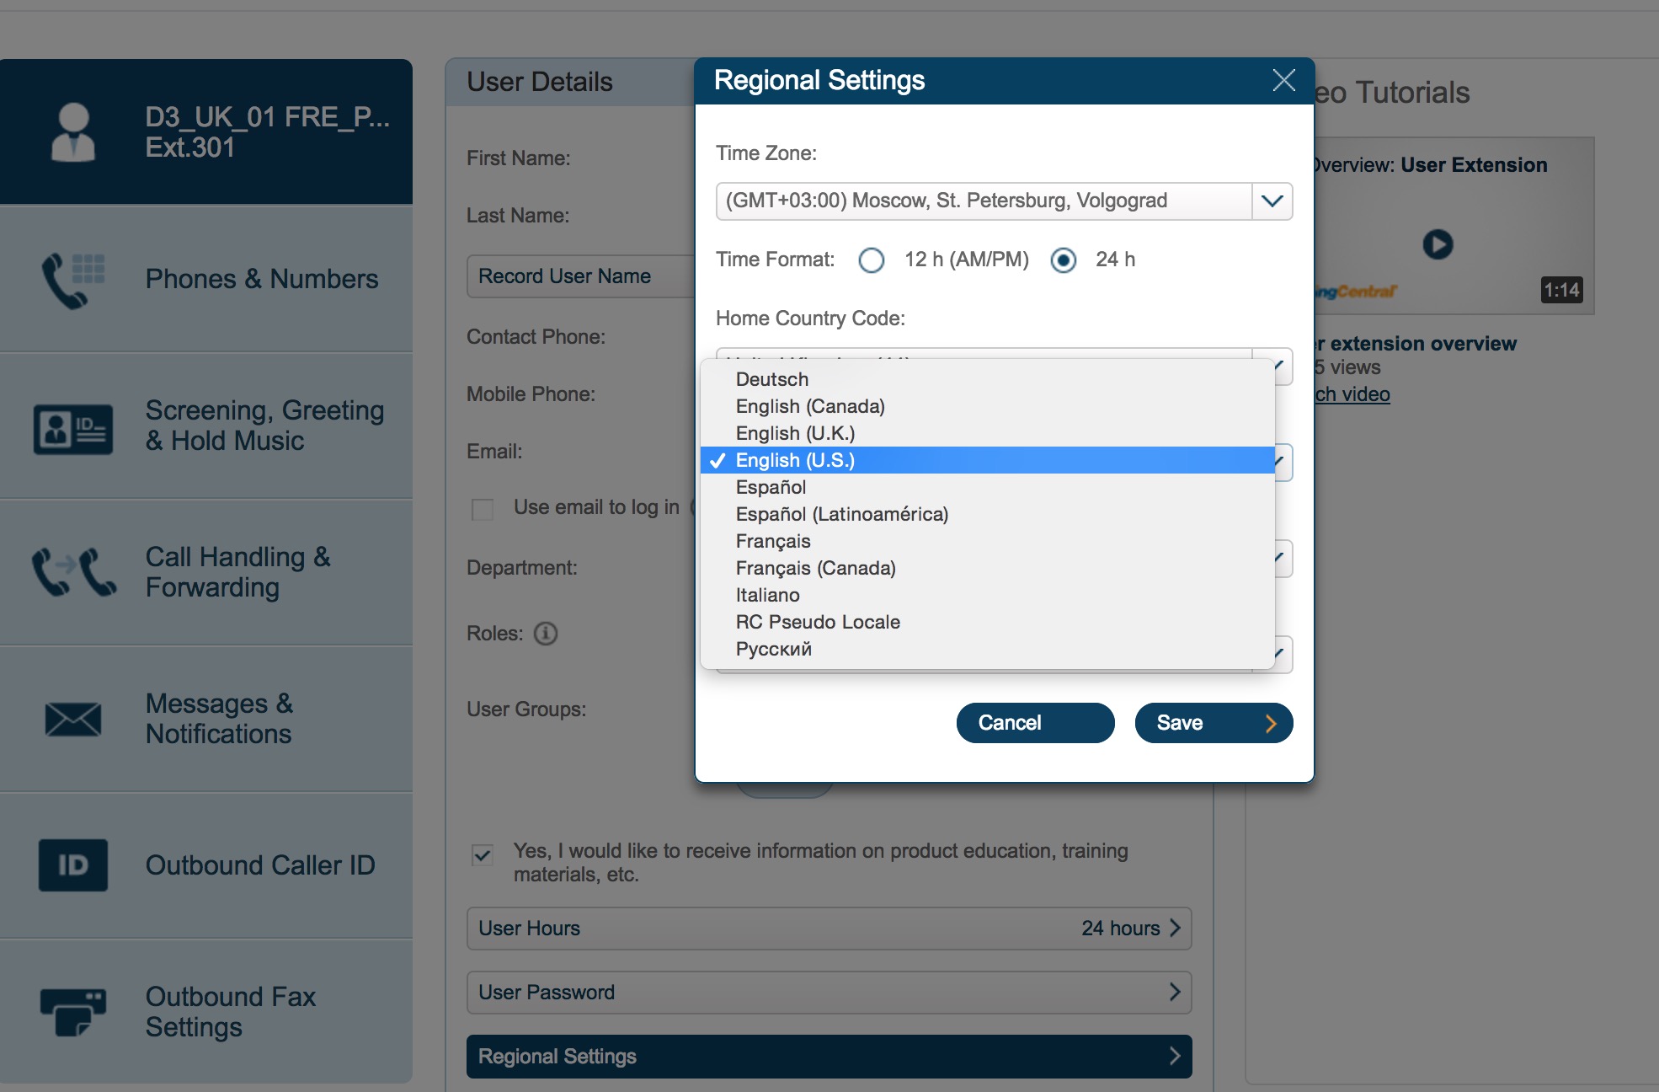Choose Français from language list

(x=988, y=541)
